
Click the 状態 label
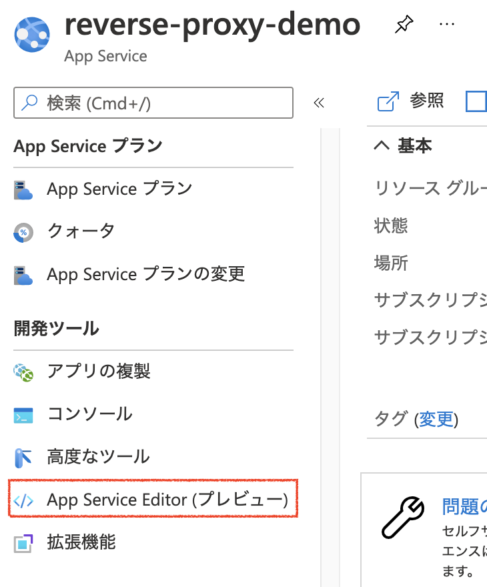point(391,225)
